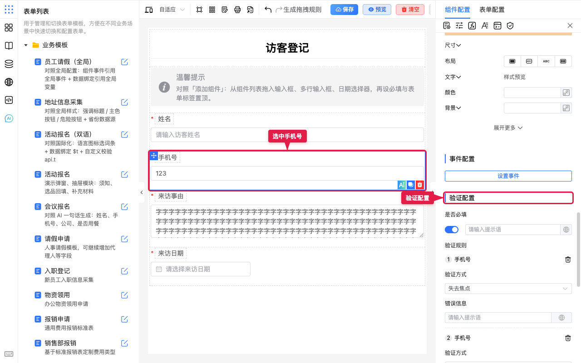The height and width of the screenshot is (363, 581).
Task: Click 展开更多 to show more styles
Action: tap(508, 128)
